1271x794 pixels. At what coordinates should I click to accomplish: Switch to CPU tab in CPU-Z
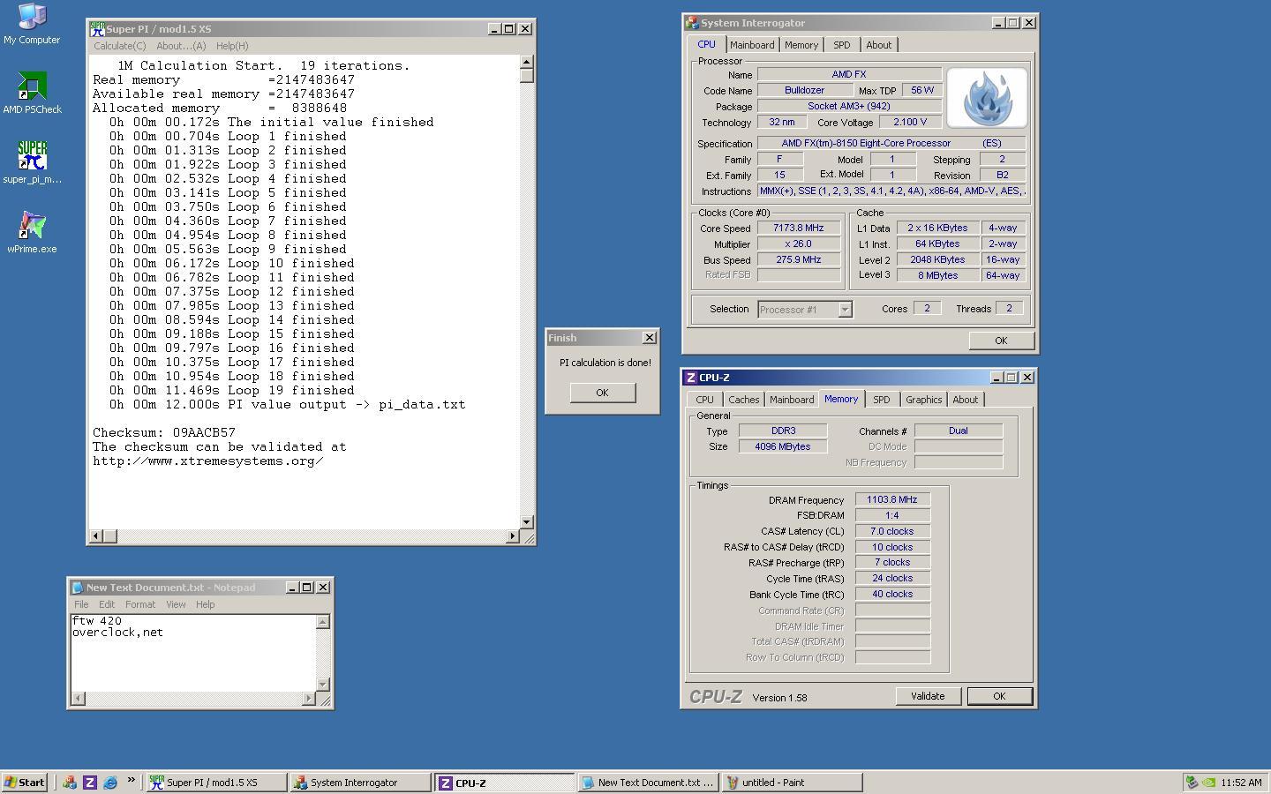704,400
